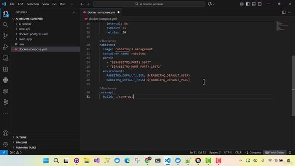Image resolution: width=295 pixels, height=166 pixels.
Task: Open errors and warnings status indicator
Action: click(16, 153)
